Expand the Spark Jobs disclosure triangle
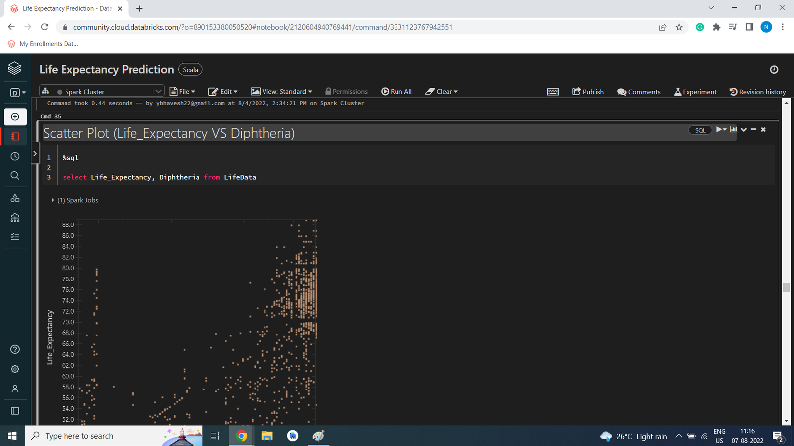This screenshot has height=446, width=794. (x=53, y=200)
